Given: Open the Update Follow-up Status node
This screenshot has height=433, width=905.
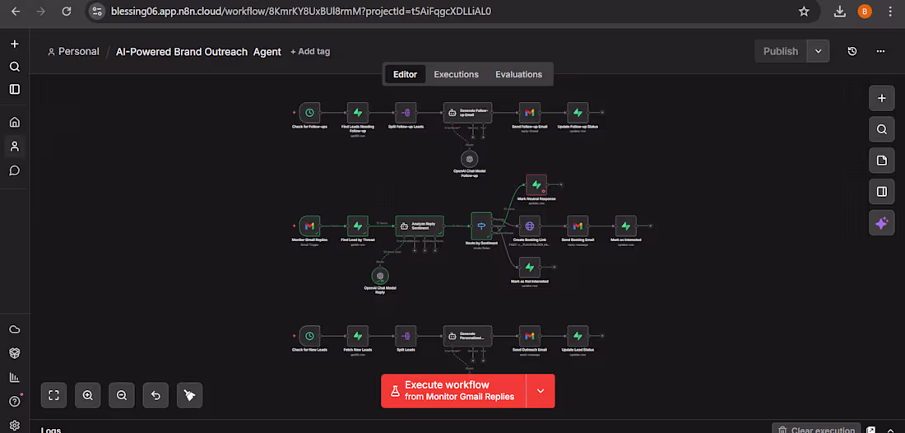Looking at the screenshot, I should 578,113.
